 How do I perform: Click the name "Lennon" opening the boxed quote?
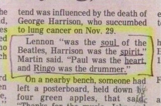pyautogui.click(x=40, y=42)
